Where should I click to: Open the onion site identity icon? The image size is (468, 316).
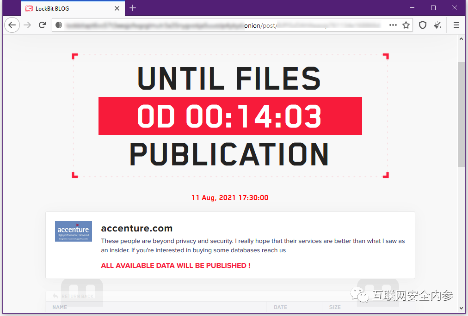click(x=59, y=25)
